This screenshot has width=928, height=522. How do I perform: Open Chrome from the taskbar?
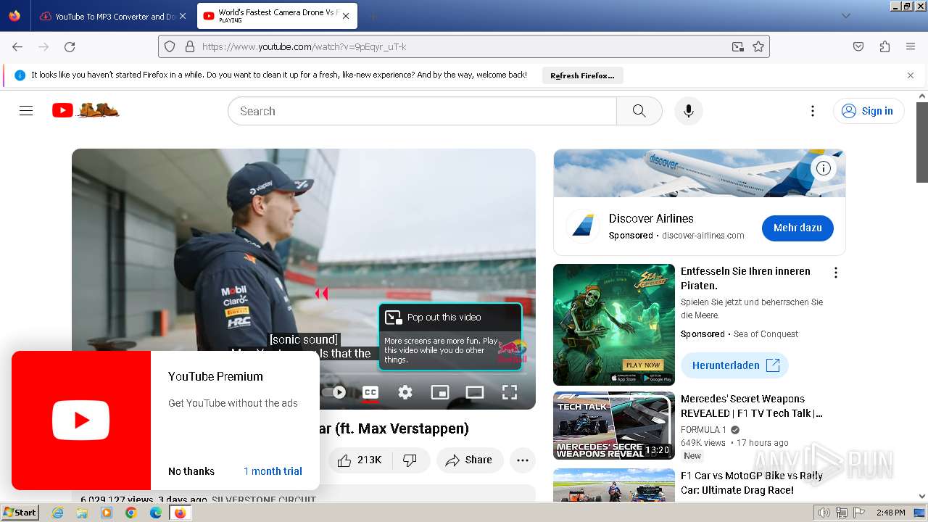pyautogui.click(x=131, y=513)
